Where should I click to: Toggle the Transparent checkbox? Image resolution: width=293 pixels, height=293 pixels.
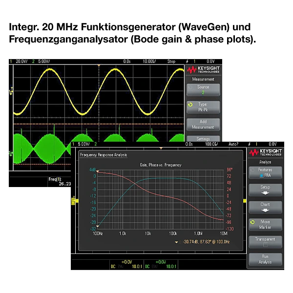(265, 245)
